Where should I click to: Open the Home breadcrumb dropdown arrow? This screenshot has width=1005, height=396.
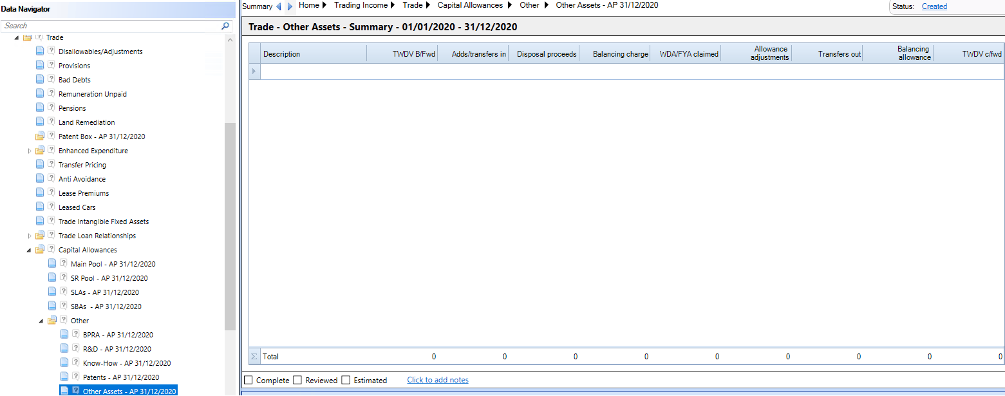[x=324, y=5]
